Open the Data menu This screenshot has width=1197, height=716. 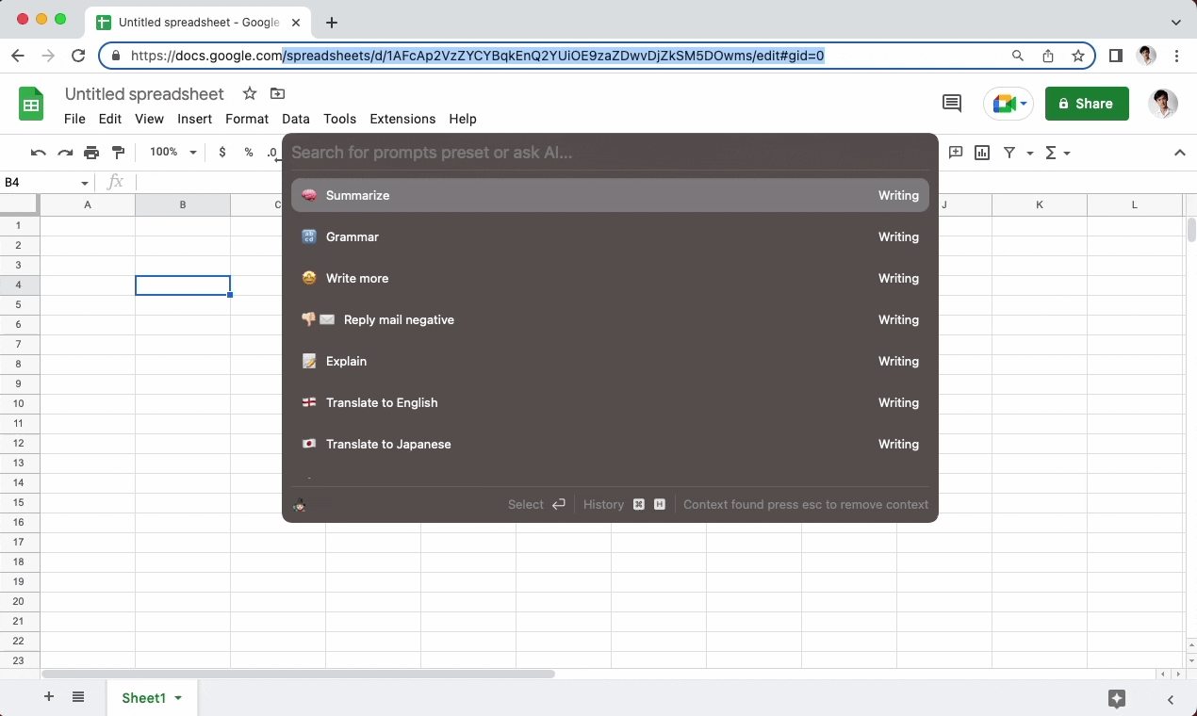click(x=296, y=119)
